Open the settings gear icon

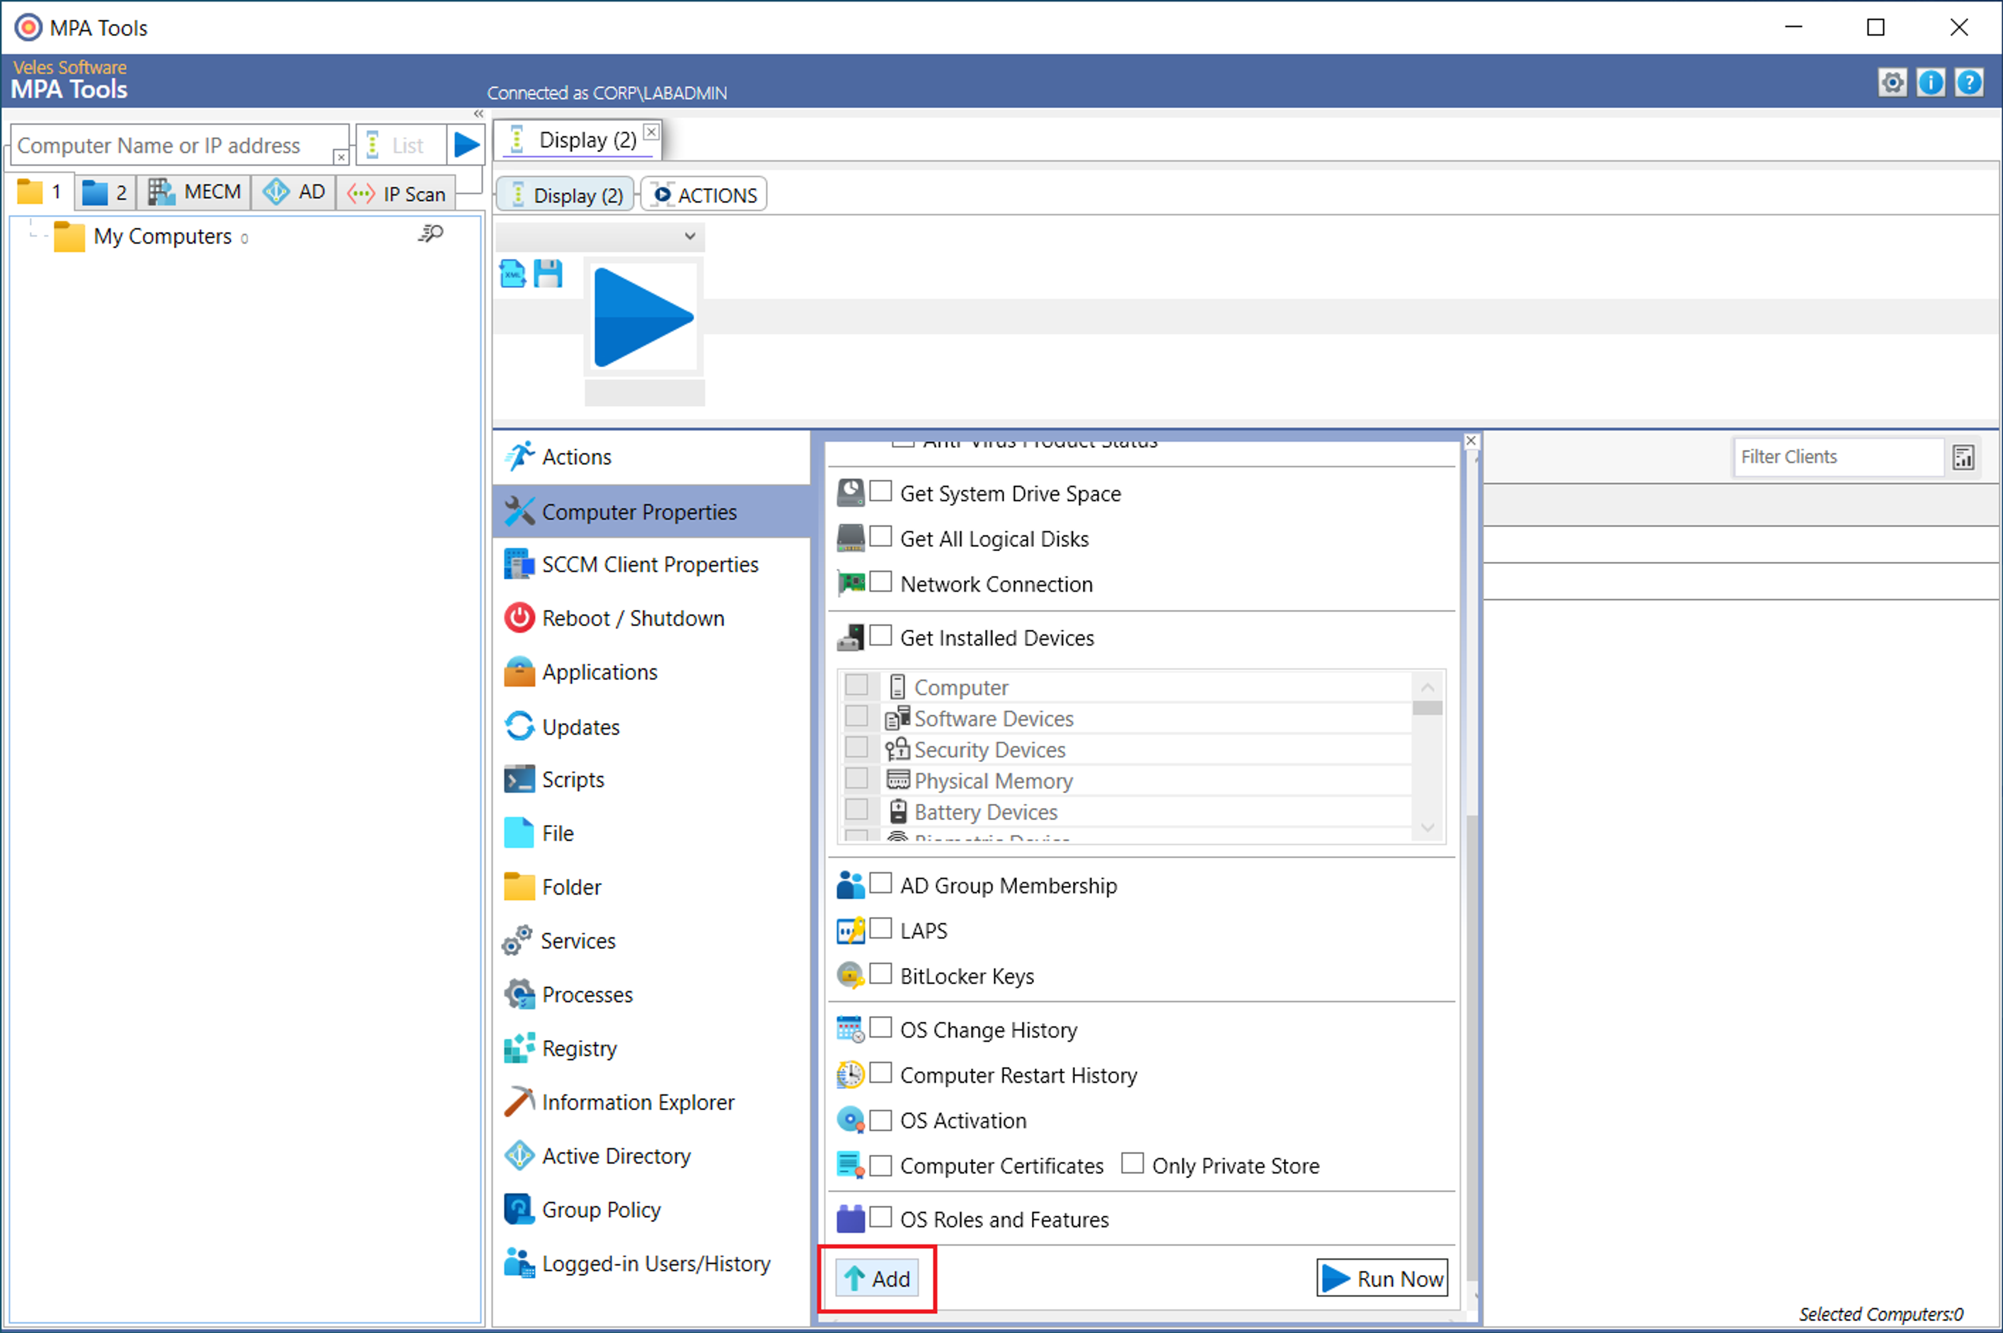coord(1892,82)
